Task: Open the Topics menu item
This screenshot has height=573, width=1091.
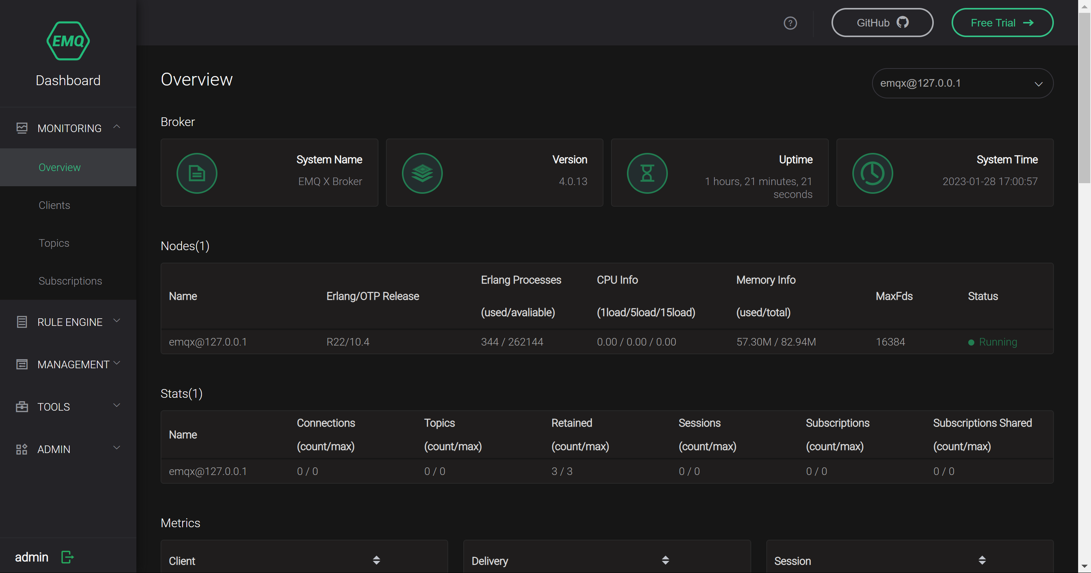Action: point(54,243)
